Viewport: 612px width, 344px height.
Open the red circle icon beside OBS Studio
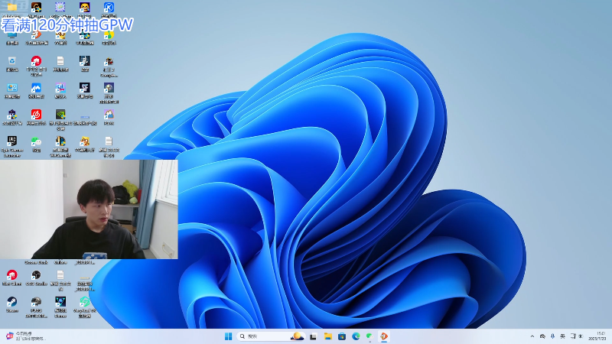tap(12, 275)
